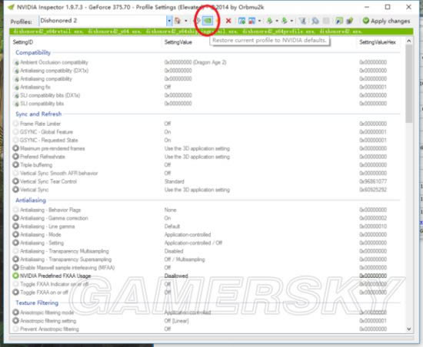Select gear icon next to Triple buffering

(15, 164)
